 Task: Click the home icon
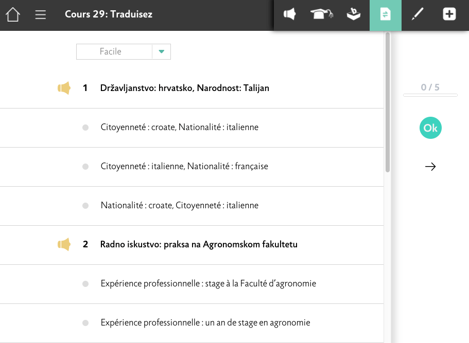tap(13, 15)
